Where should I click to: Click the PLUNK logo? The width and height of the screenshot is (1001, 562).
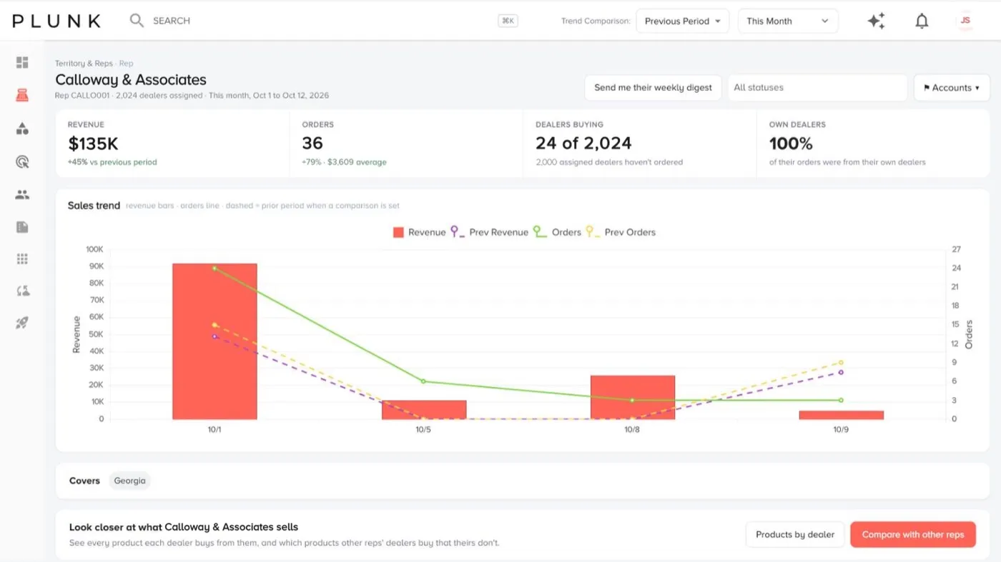pos(56,21)
